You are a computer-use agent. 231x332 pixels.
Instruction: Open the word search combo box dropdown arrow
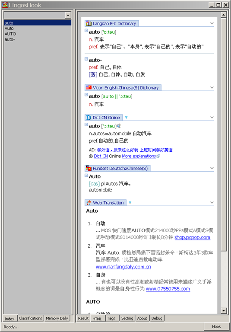[x=68, y=15]
